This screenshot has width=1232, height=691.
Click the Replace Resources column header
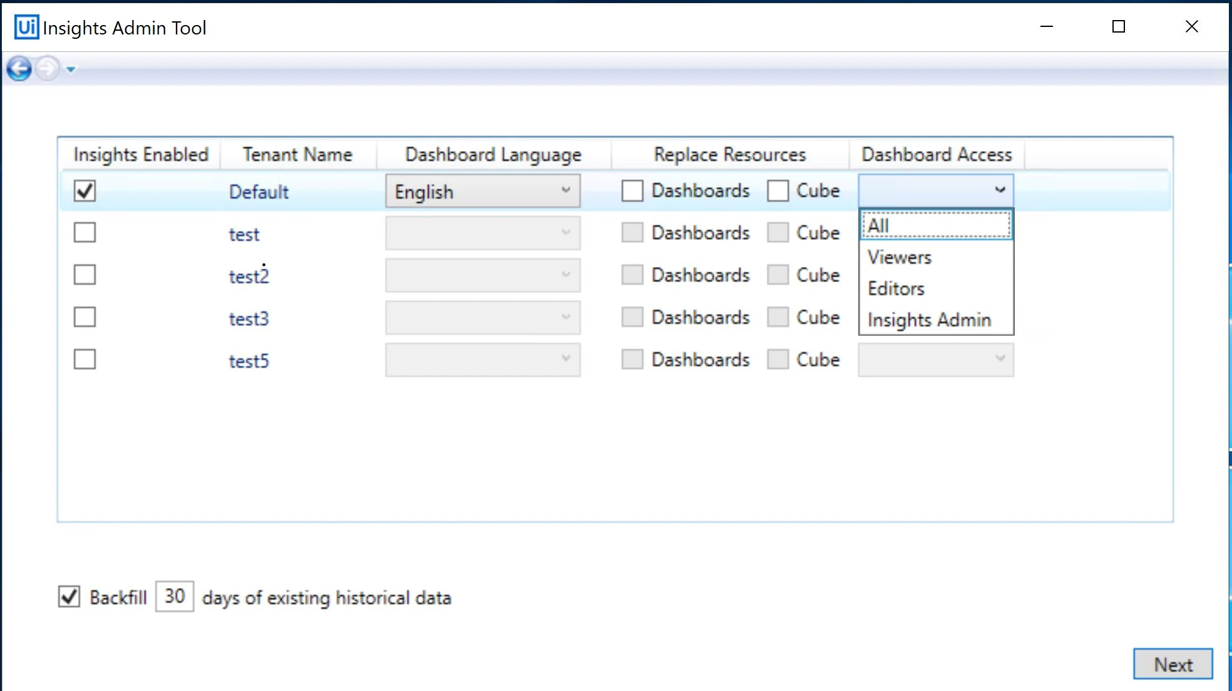point(730,154)
